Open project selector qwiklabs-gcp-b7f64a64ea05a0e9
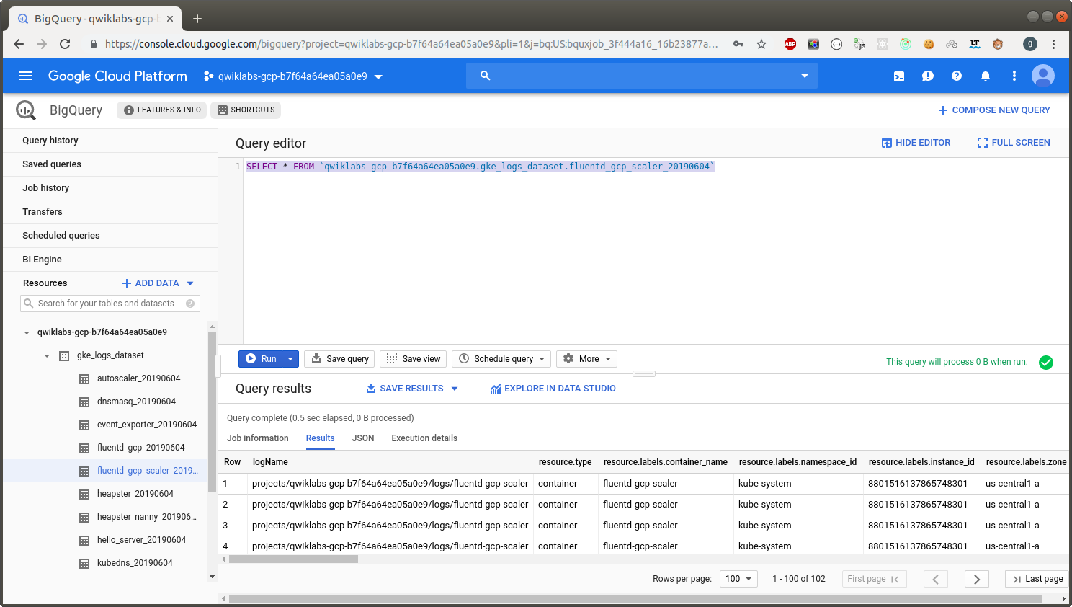The image size is (1072, 607). point(292,76)
